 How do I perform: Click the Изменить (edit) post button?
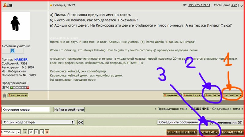click(x=192, y=95)
